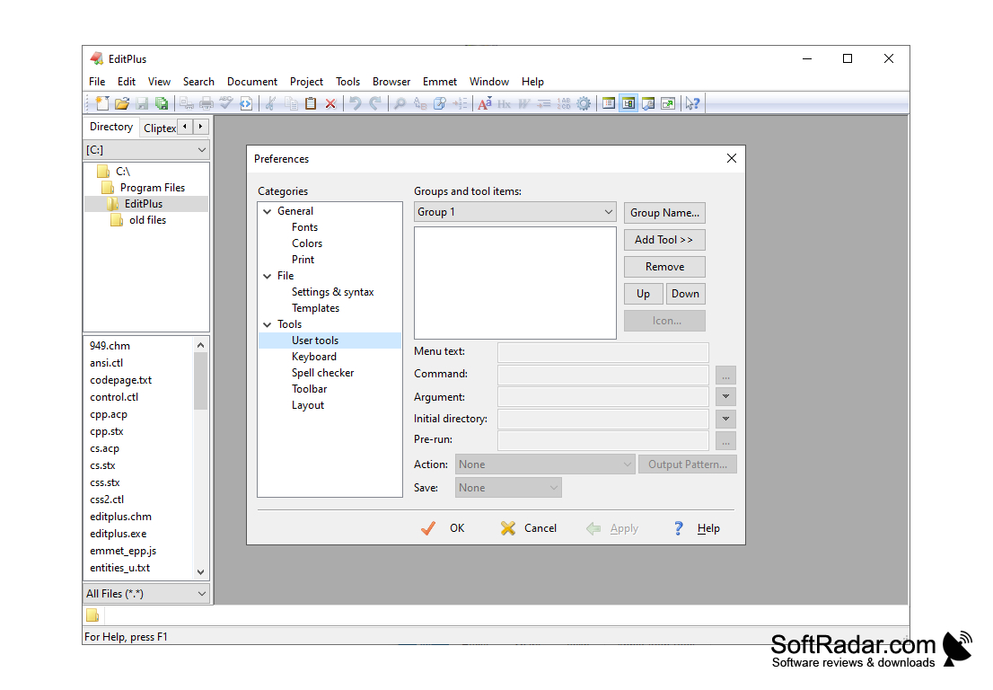This screenshot has height=690, width=993.
Task: Click the Up button
Action: (644, 294)
